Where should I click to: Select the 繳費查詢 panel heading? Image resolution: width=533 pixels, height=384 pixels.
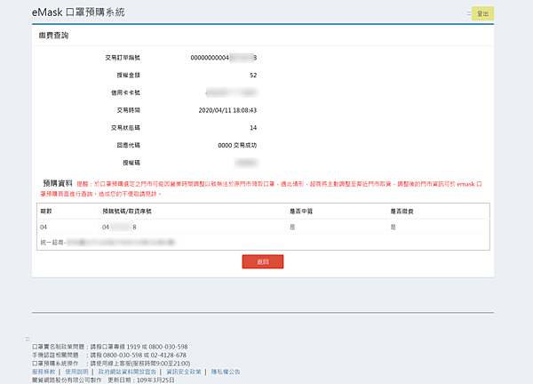pyautogui.click(x=53, y=36)
